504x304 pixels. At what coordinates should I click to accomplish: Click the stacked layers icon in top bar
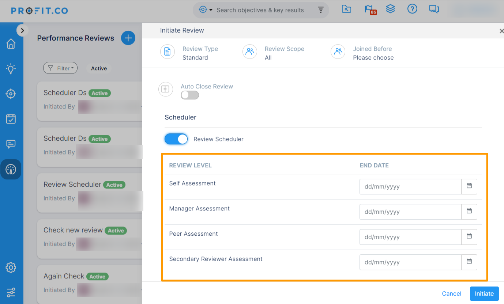pyautogui.click(x=390, y=9)
